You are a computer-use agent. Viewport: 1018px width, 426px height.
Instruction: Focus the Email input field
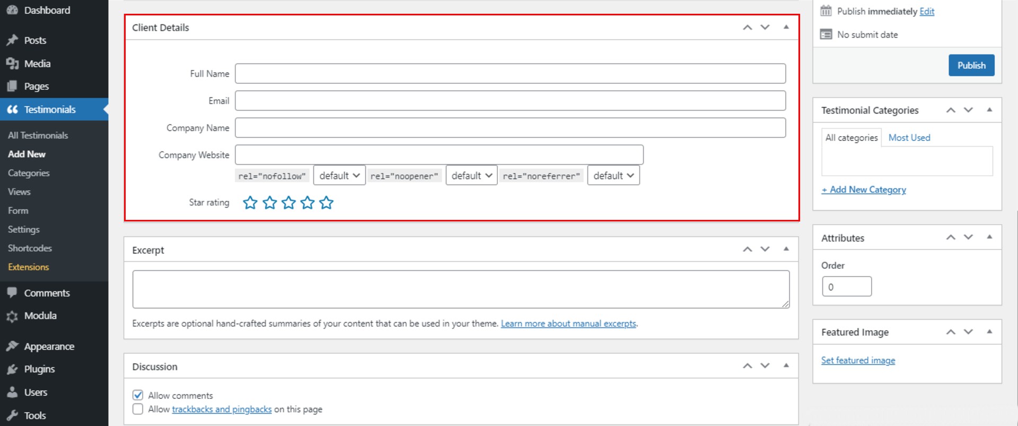click(510, 101)
